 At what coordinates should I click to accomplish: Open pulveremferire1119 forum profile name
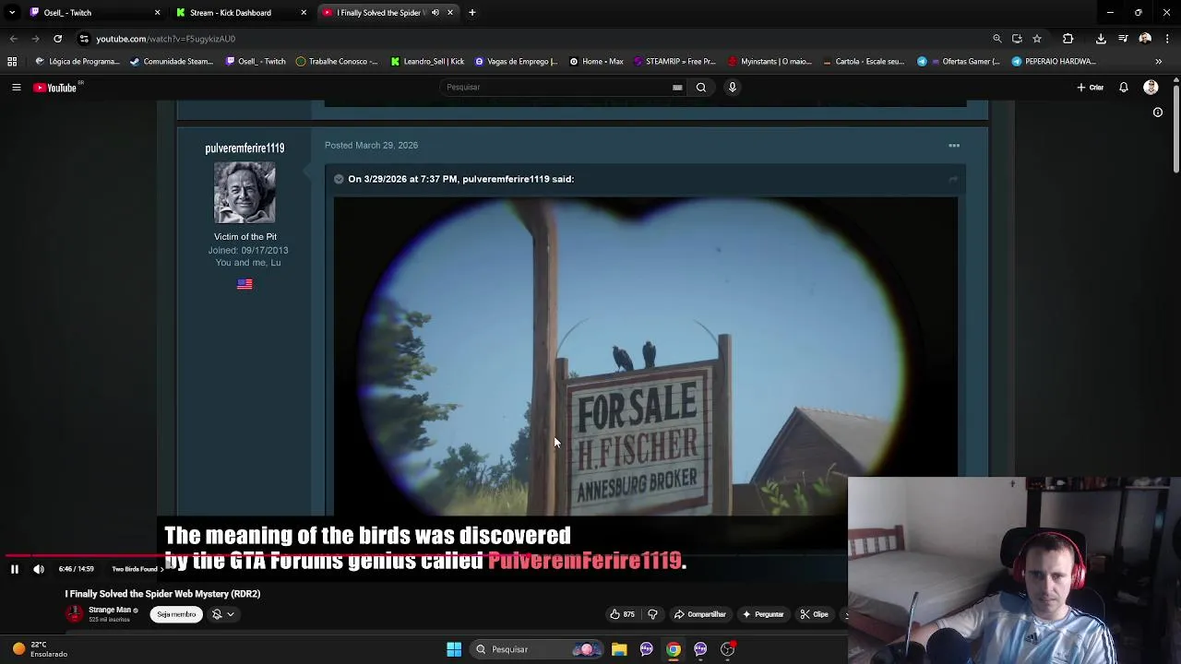coord(245,148)
